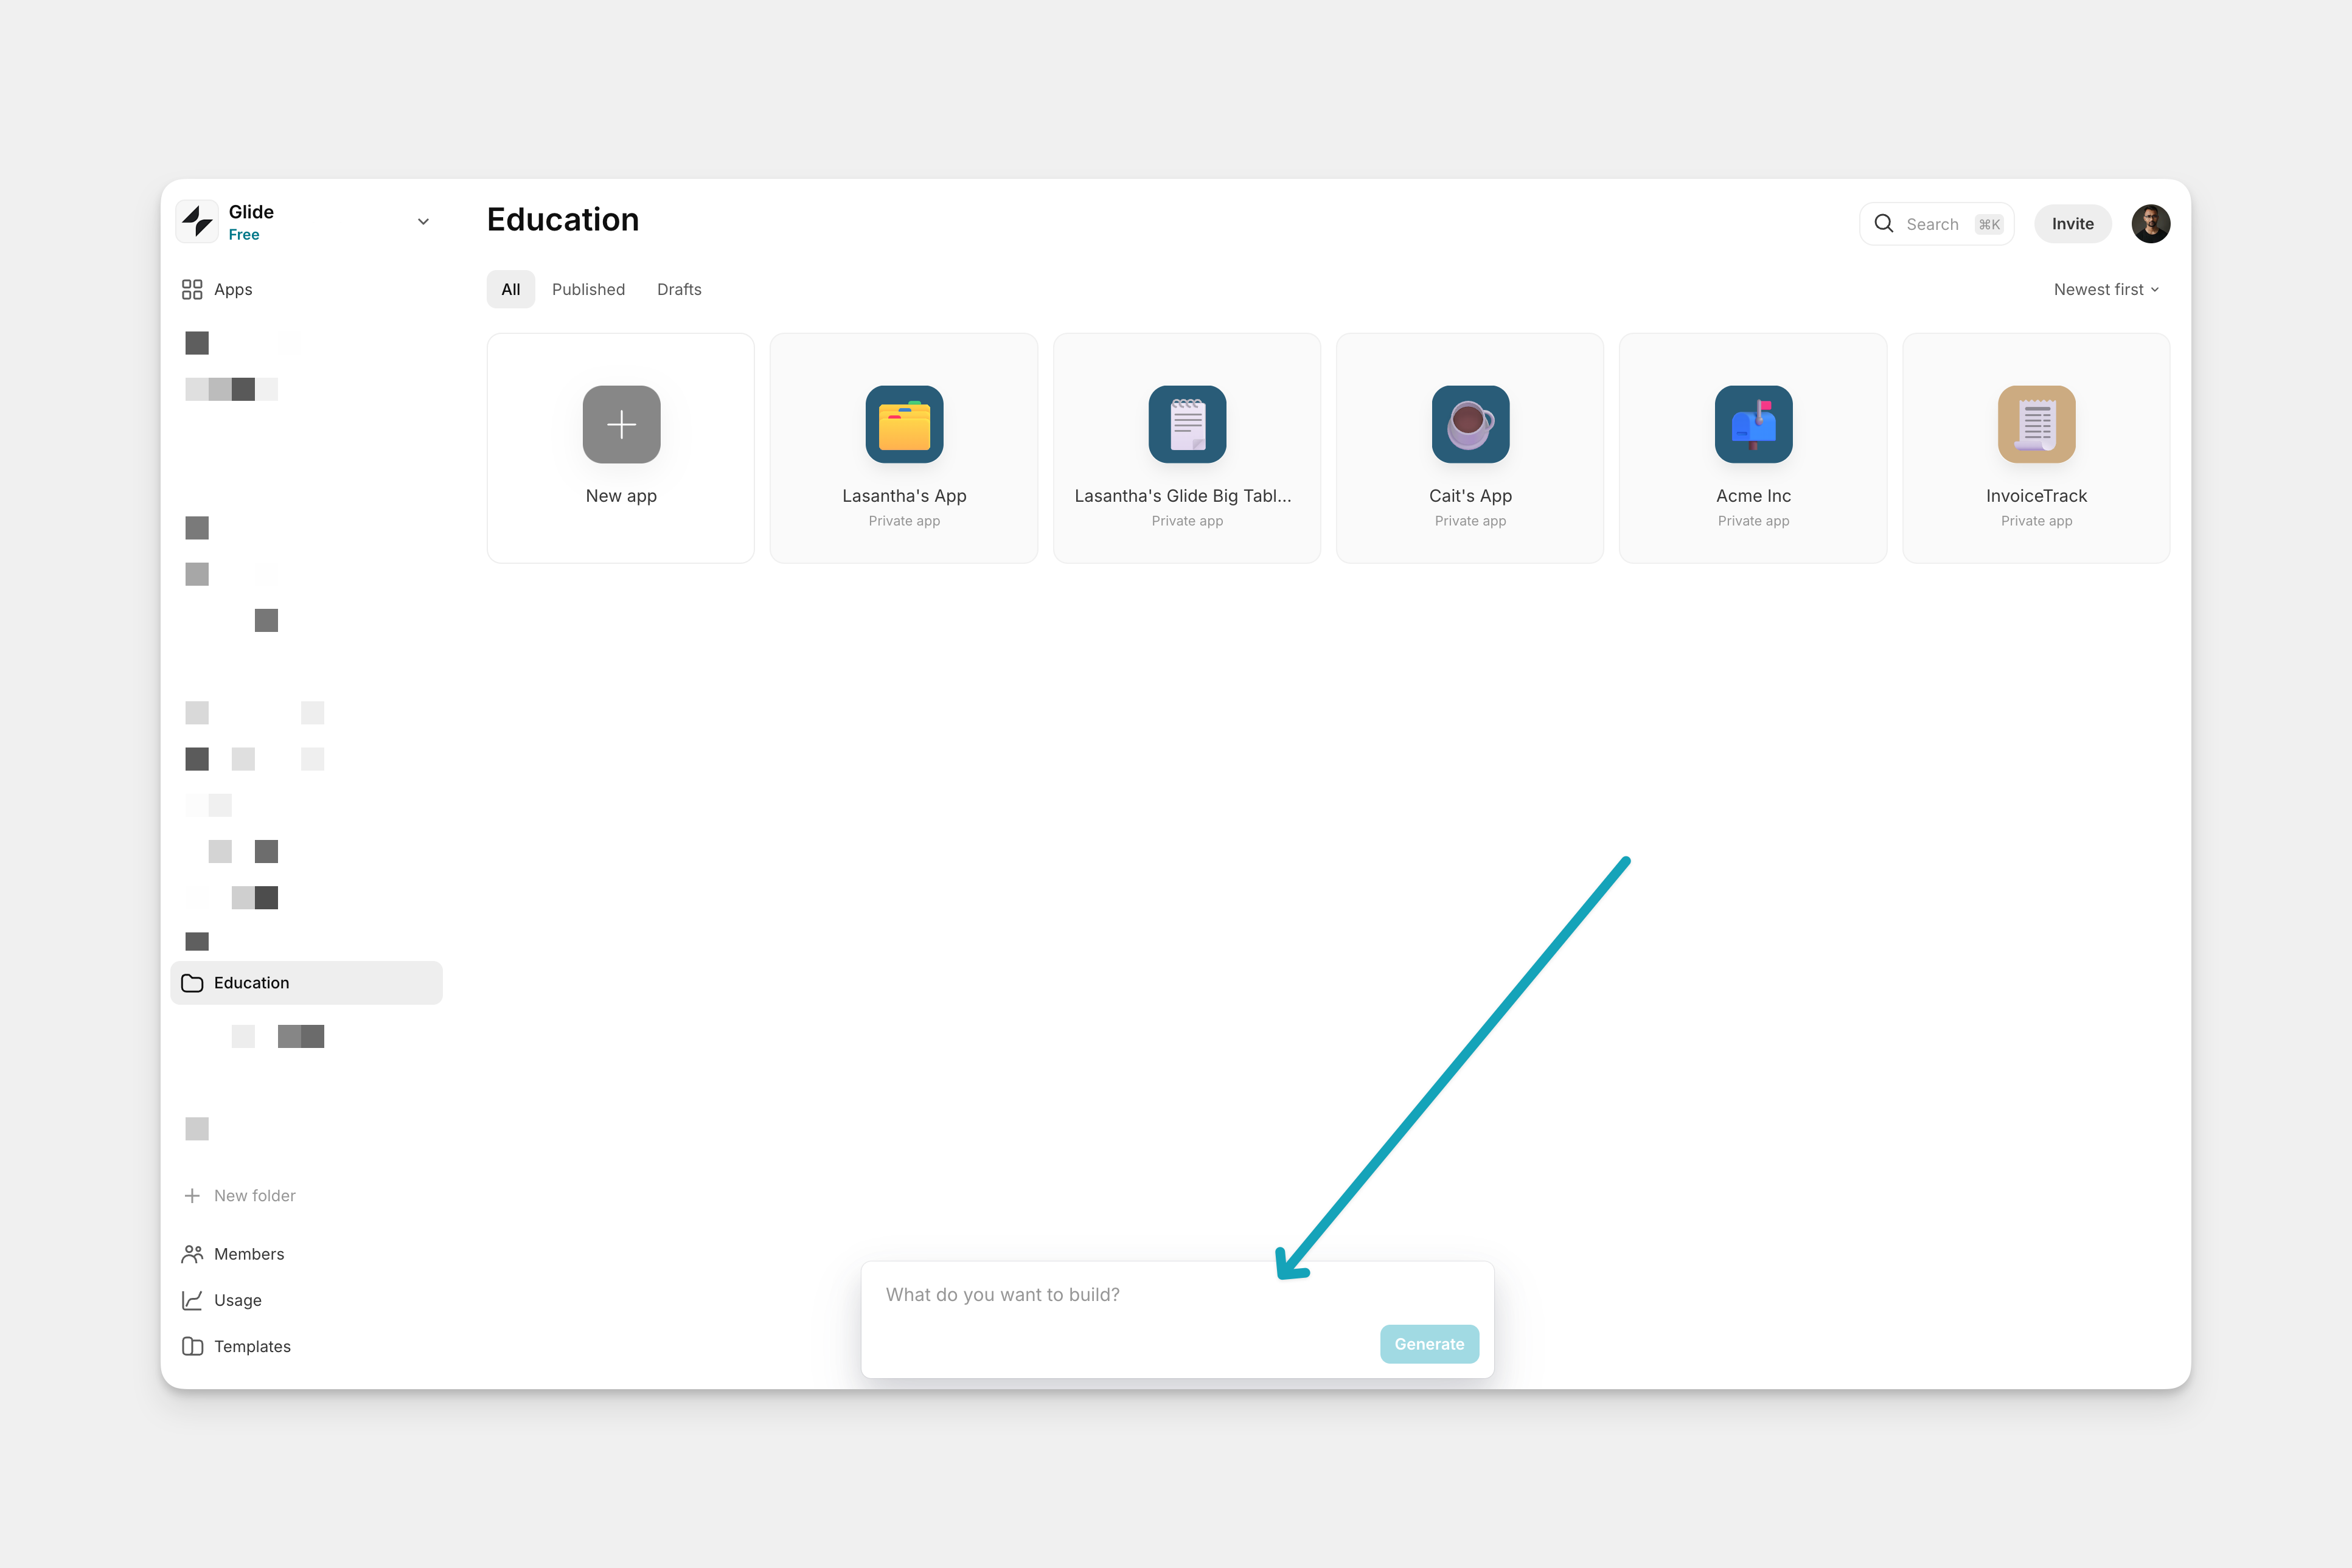The height and width of the screenshot is (1568, 2352).
Task: Open the Usage chart icon
Action: pyautogui.click(x=192, y=1300)
